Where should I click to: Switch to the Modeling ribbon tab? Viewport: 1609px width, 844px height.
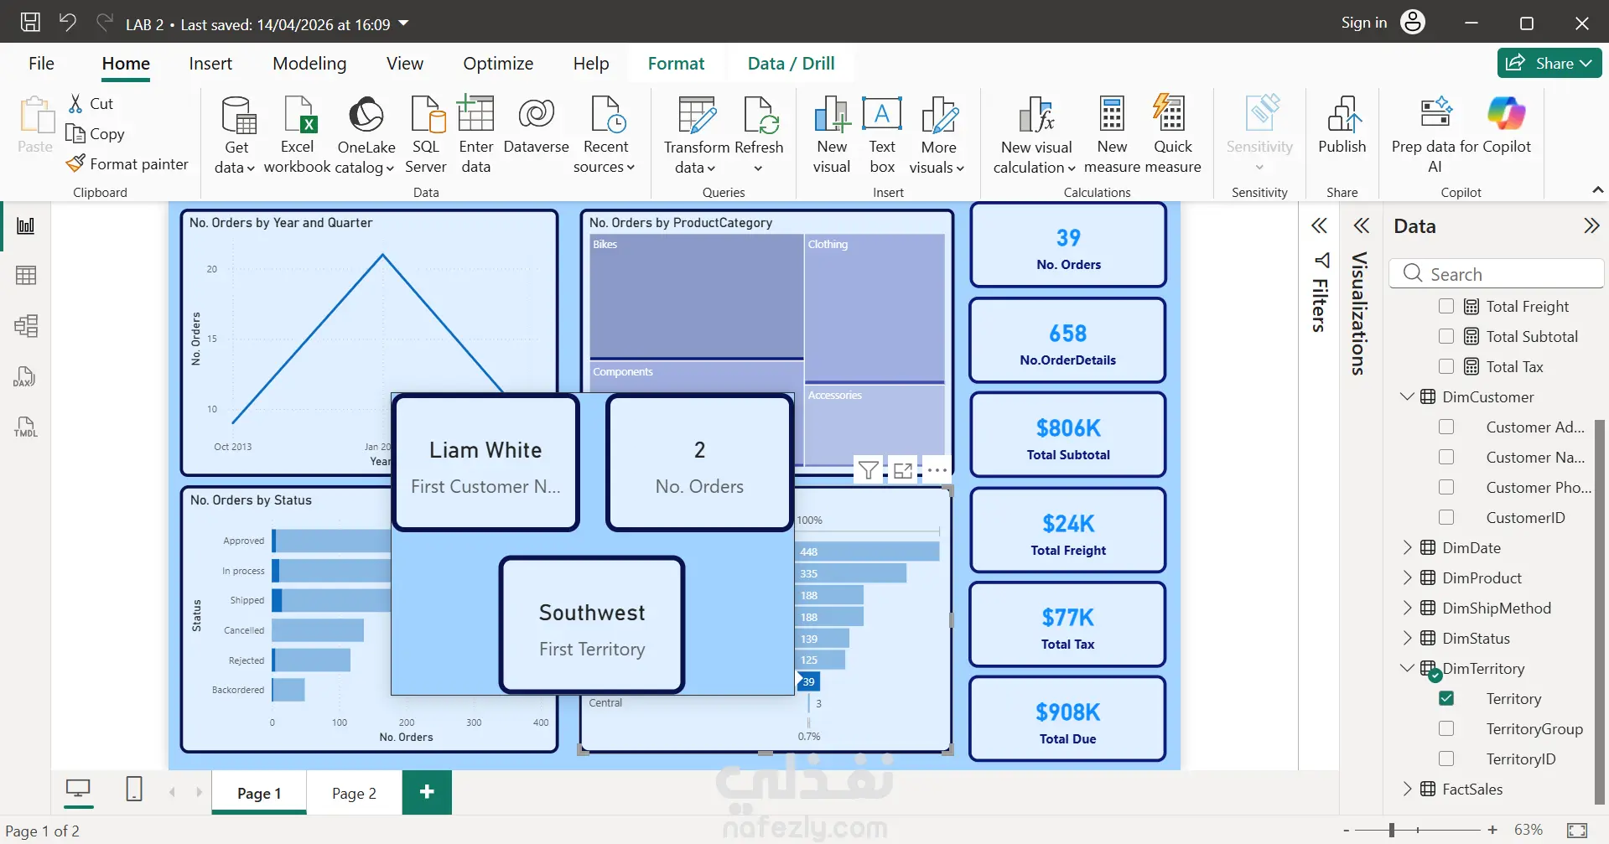(309, 64)
